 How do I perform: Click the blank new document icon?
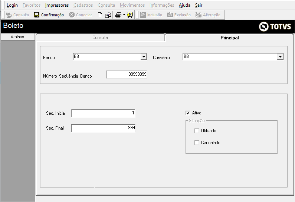pos(100,15)
